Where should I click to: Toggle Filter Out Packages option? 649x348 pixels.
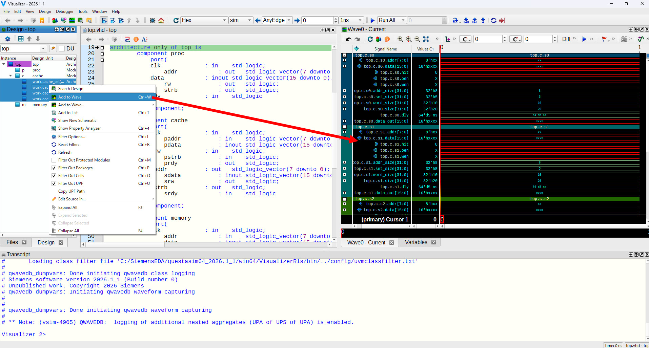tap(54, 168)
